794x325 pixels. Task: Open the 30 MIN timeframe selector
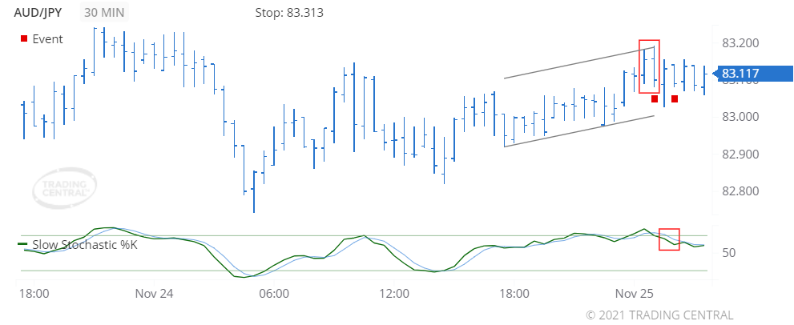click(x=107, y=13)
